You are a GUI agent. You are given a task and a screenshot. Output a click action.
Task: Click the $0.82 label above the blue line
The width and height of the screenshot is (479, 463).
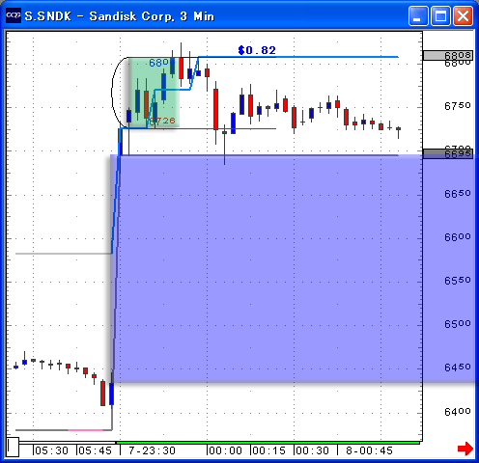tap(257, 50)
